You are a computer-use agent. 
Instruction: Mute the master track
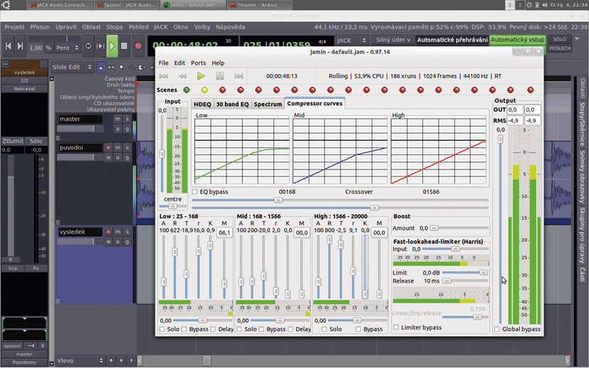pos(118,119)
